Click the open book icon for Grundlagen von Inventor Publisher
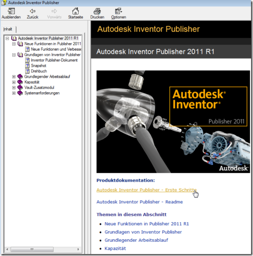 (20, 55)
